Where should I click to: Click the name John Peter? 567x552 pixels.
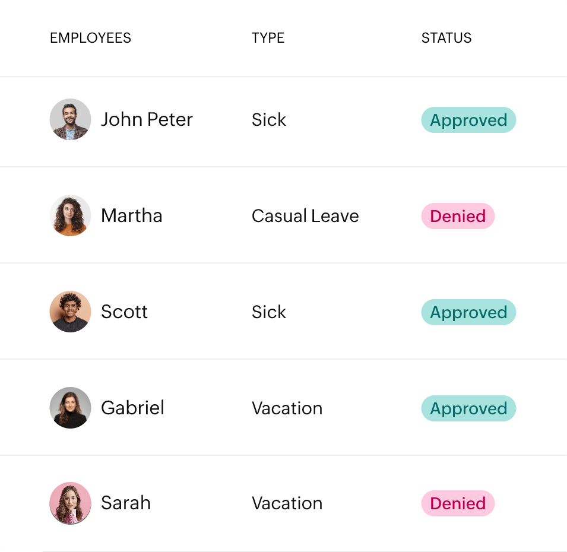(147, 119)
